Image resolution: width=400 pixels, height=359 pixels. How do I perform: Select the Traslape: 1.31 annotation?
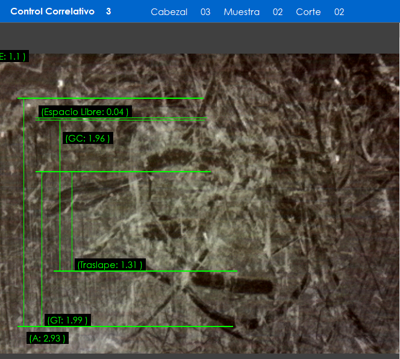[110, 265]
